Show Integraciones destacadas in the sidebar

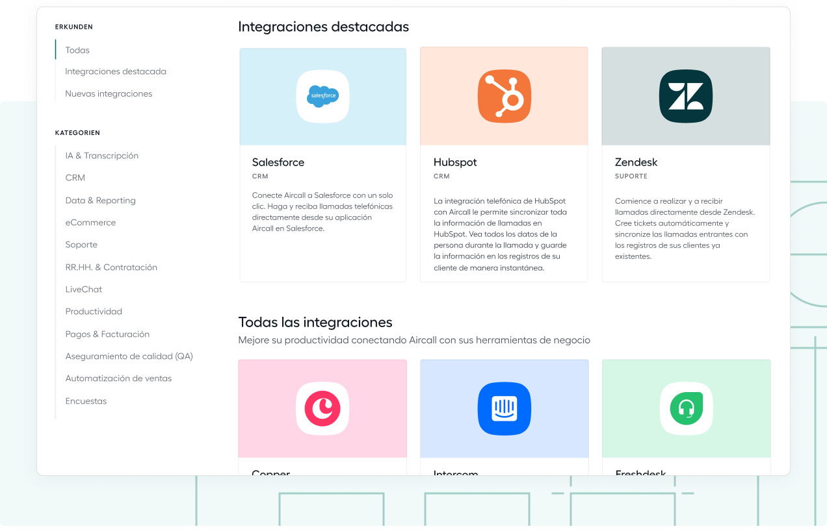click(116, 71)
